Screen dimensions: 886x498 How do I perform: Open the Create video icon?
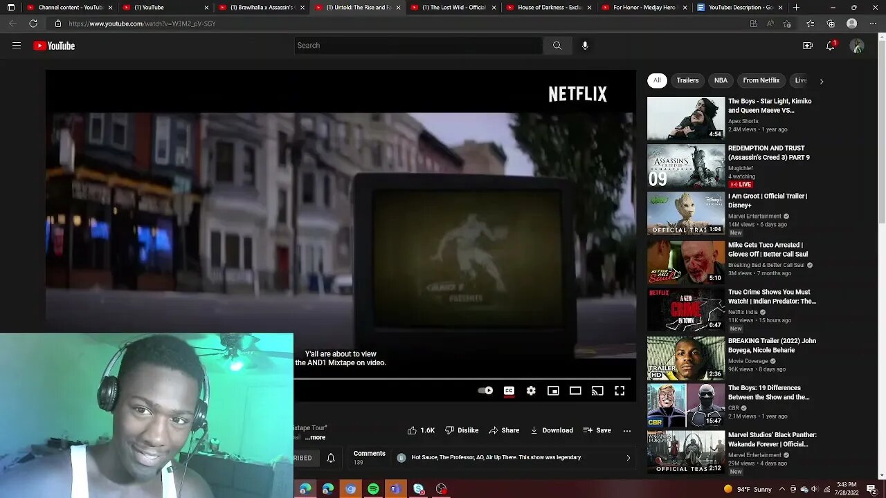(808, 46)
